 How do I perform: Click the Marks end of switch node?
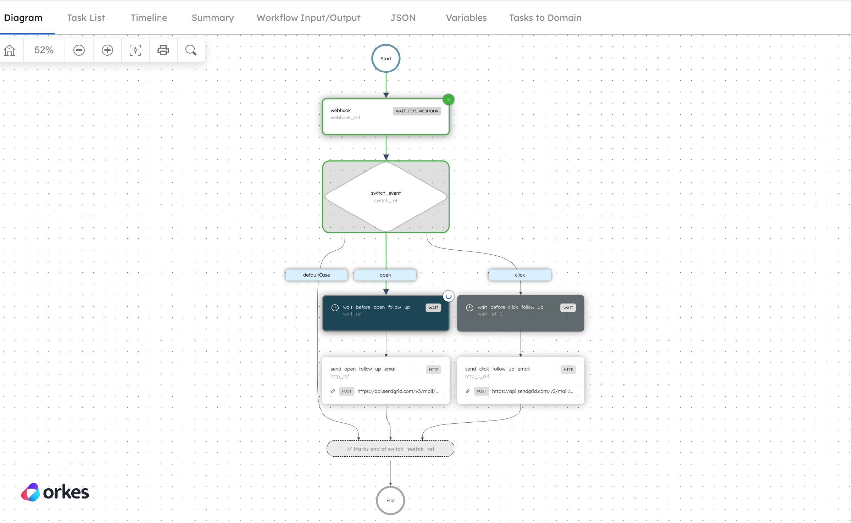(390, 449)
